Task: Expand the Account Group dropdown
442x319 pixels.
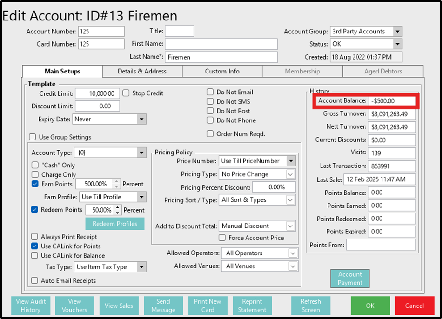Action: [397, 32]
